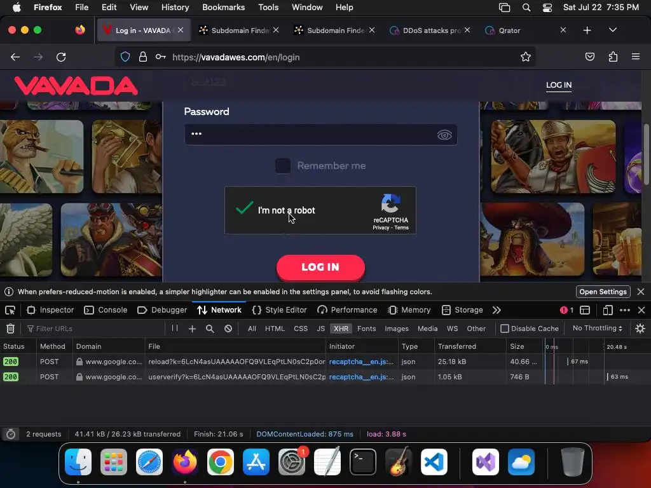Image resolution: width=651 pixels, height=488 pixels.
Task: Toggle the XHR network filter
Action: [341, 329]
